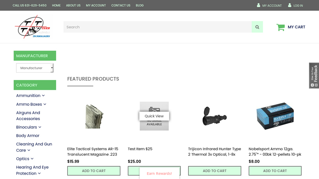Open Elite Tactical Systems AR-15 product title
Image resolution: width=319 pixels, height=179 pixels.
[93, 152]
